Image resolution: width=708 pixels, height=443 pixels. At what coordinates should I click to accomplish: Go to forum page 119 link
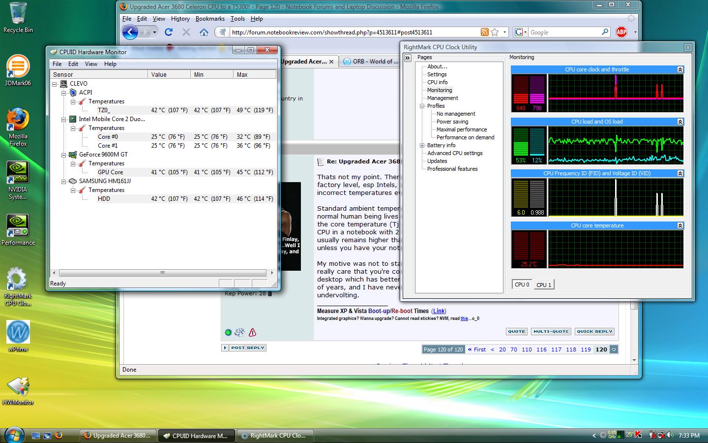[x=586, y=349]
